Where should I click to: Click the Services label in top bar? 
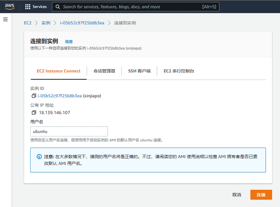(x=40, y=7)
